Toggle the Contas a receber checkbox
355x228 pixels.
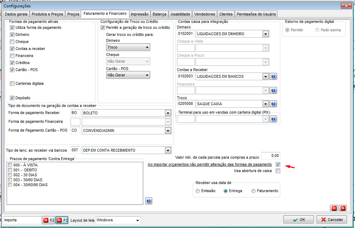[12, 49]
